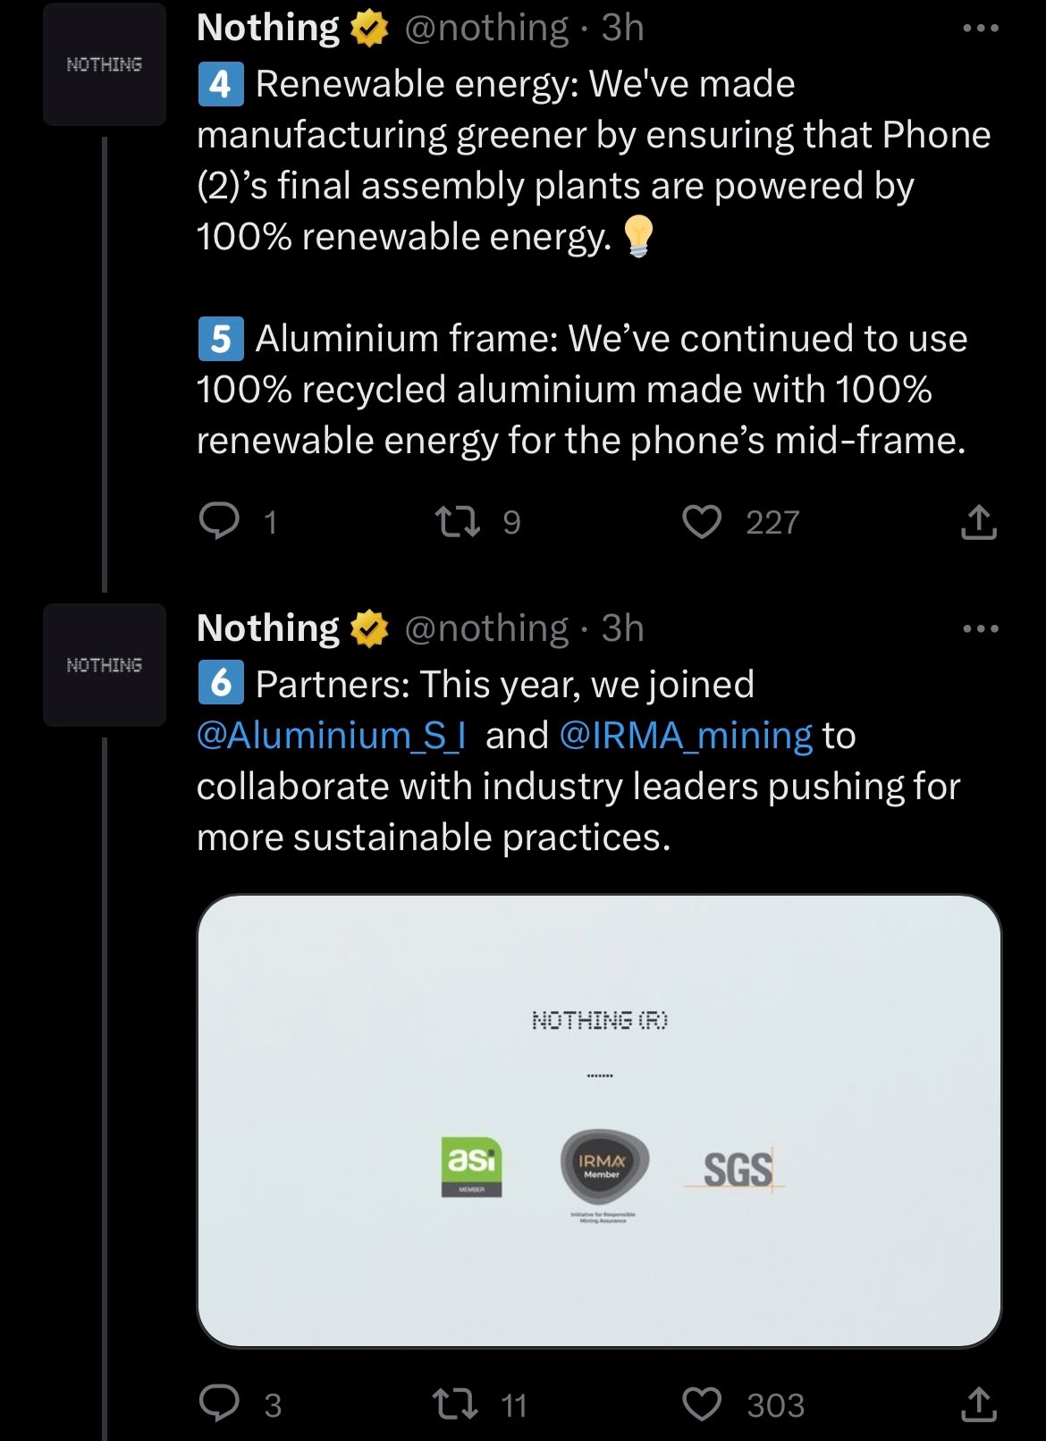Reply to the renewable energy tweet

(x=219, y=521)
